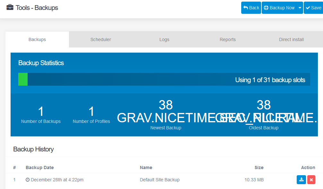Click the briefcase Tools icon
Screen dimensions: 323x189
pyautogui.click(x=10, y=7)
